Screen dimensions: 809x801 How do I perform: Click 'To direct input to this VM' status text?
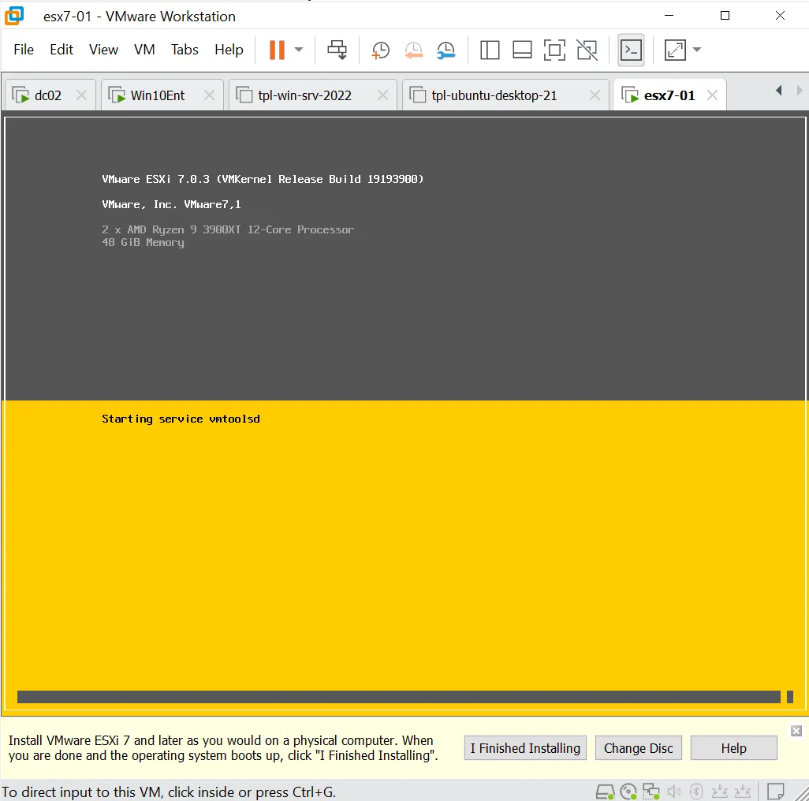[x=169, y=792]
